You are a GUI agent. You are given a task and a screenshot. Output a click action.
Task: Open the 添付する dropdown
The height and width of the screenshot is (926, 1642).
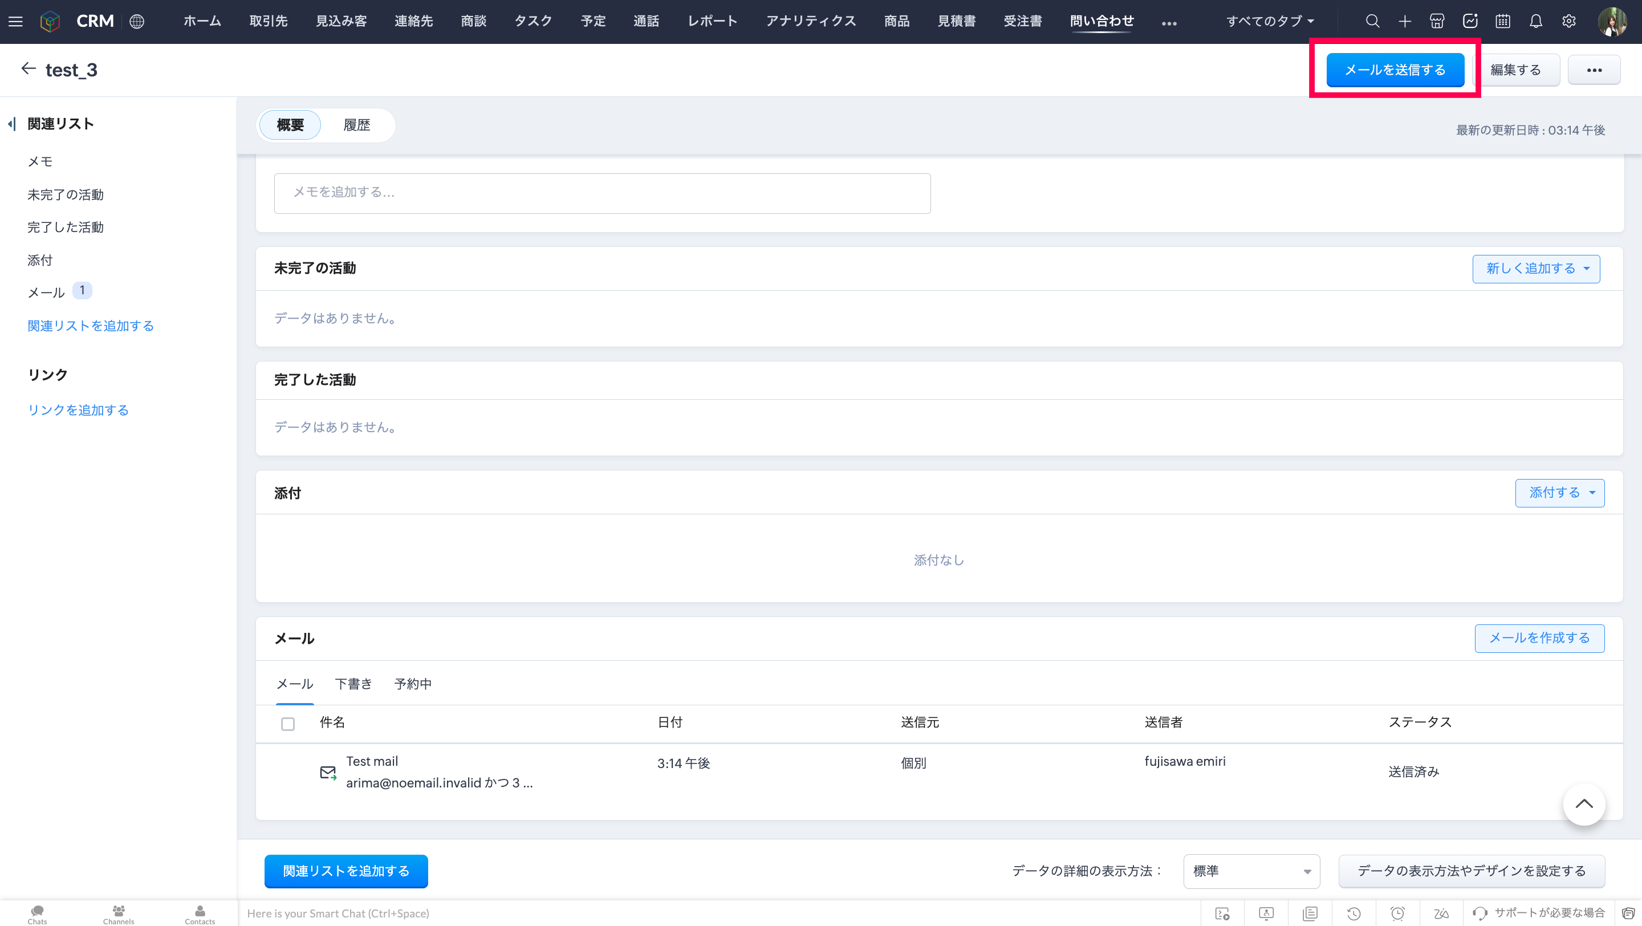tap(1559, 493)
